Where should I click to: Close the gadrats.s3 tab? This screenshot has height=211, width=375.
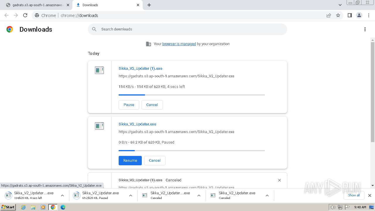68,5
